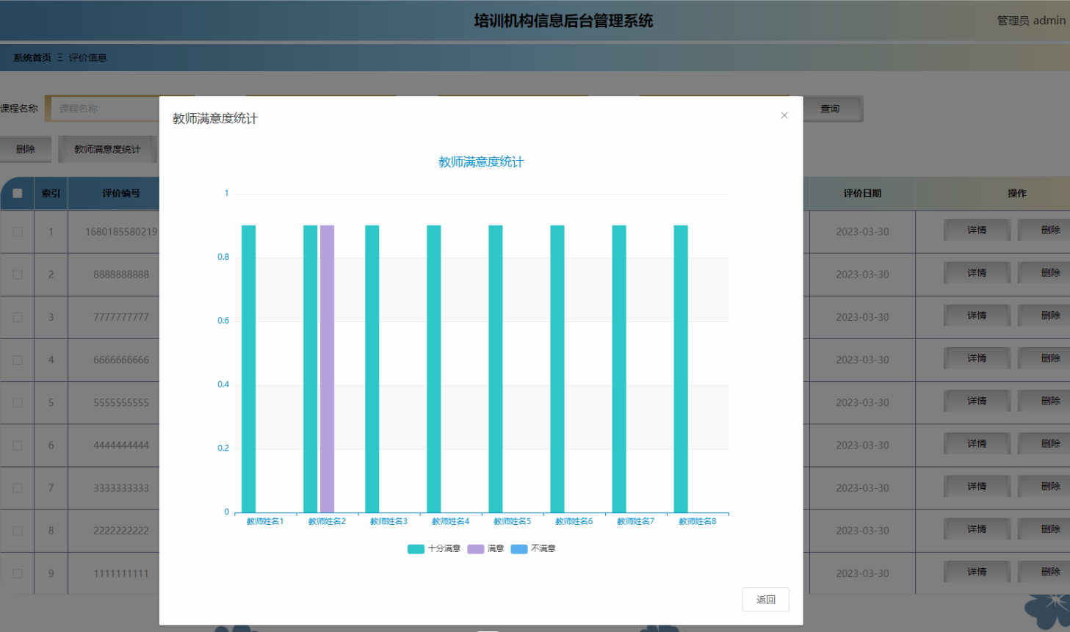Open 详情 for row 4444444444
Screen dimensions: 1070x632
977,443
